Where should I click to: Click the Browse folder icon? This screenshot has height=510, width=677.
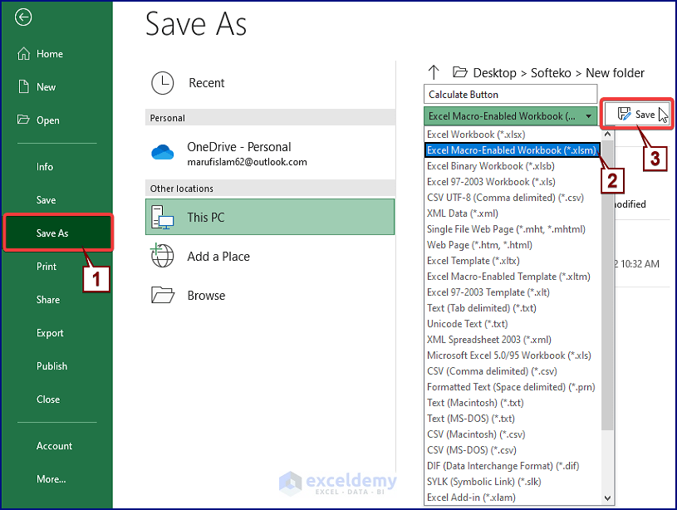pyautogui.click(x=162, y=296)
